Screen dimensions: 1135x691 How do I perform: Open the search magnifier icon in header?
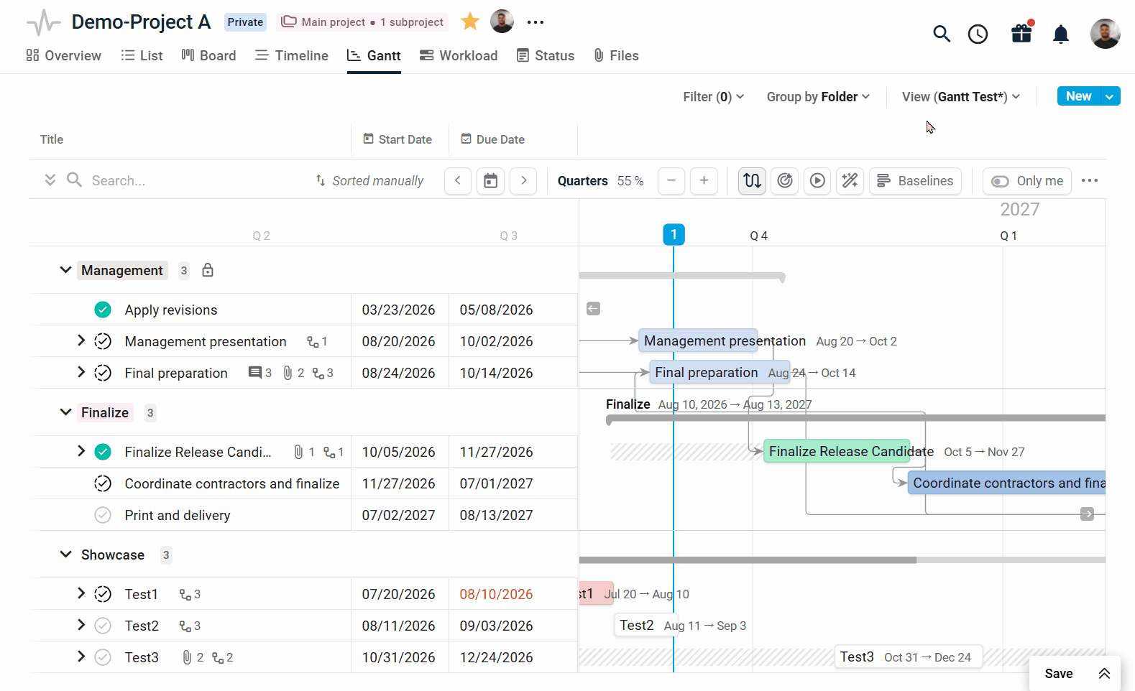tap(942, 34)
